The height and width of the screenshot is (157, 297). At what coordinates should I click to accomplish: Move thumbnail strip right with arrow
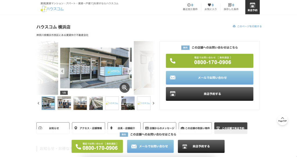[x=153, y=103]
